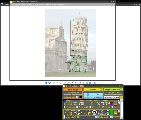Uncheck the Show angle checkbox
The width and height of the screenshot is (141, 120).
[90, 107]
